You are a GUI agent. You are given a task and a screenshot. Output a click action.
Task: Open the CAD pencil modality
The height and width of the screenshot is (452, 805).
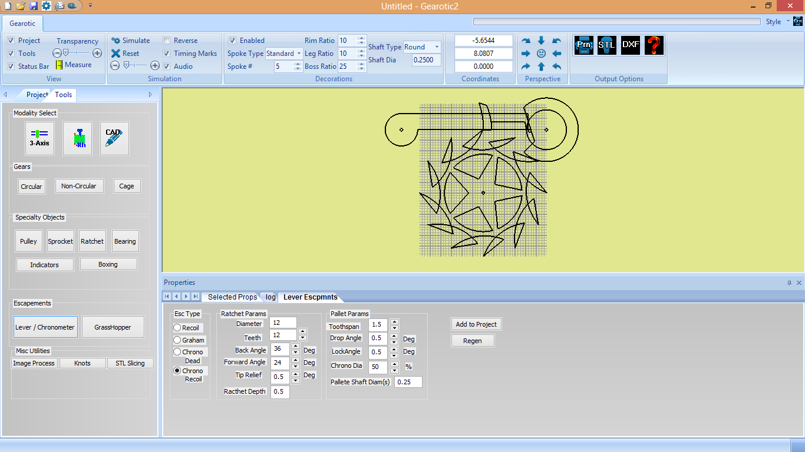(114, 138)
